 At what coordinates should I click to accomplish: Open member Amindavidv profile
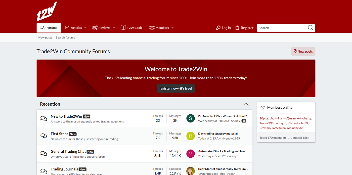coord(295,128)
